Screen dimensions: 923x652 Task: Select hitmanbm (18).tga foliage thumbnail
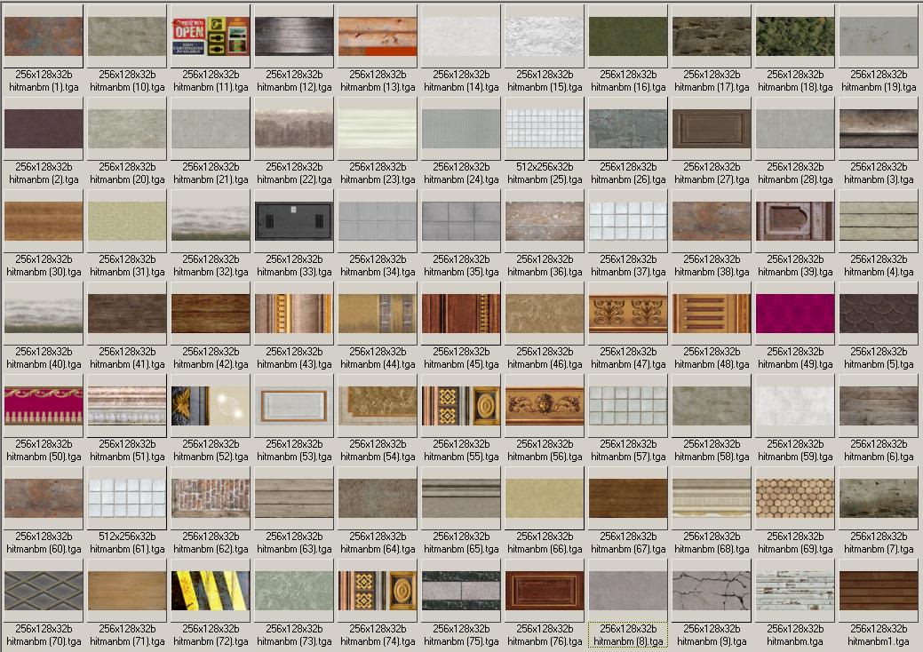pos(795,36)
